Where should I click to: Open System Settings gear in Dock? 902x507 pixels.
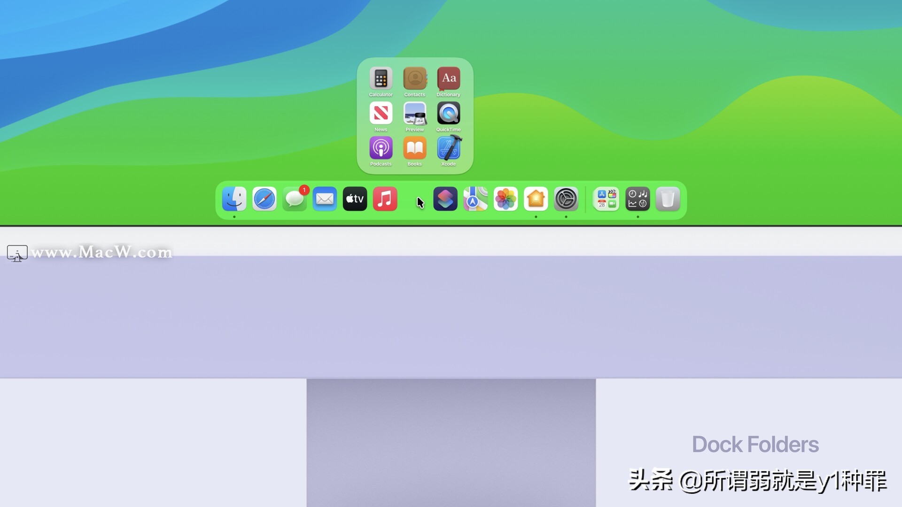tap(566, 199)
